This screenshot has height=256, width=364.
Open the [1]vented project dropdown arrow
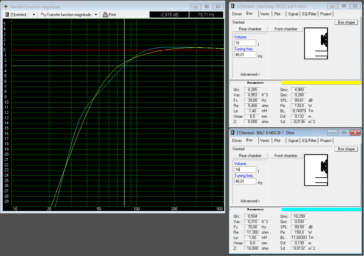click(34, 15)
